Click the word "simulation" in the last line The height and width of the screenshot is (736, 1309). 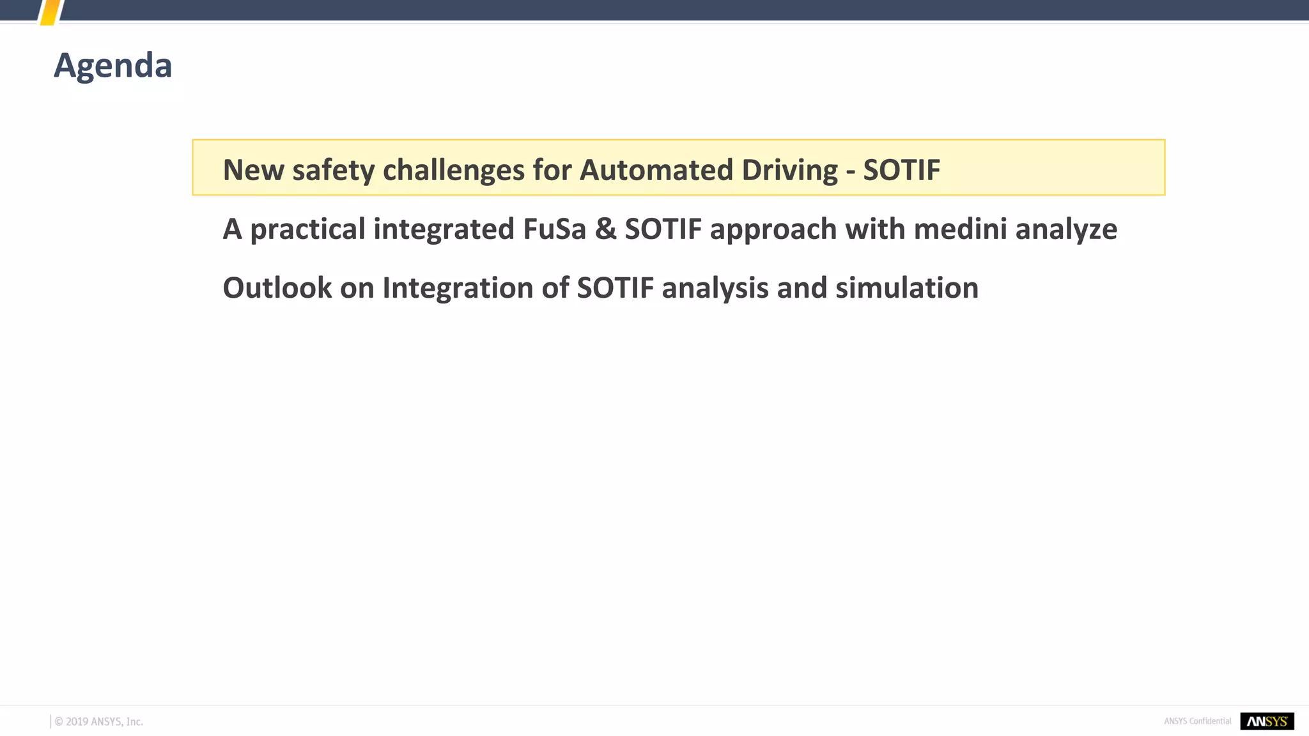point(907,288)
